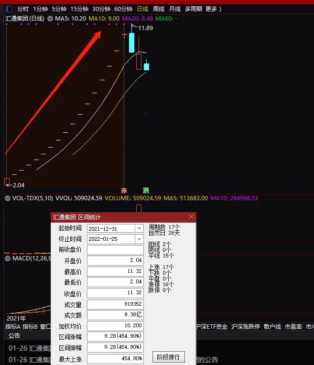The height and width of the screenshot is (365, 314).
Task: Click the panel layout icon at top-left
Action: 9,9
